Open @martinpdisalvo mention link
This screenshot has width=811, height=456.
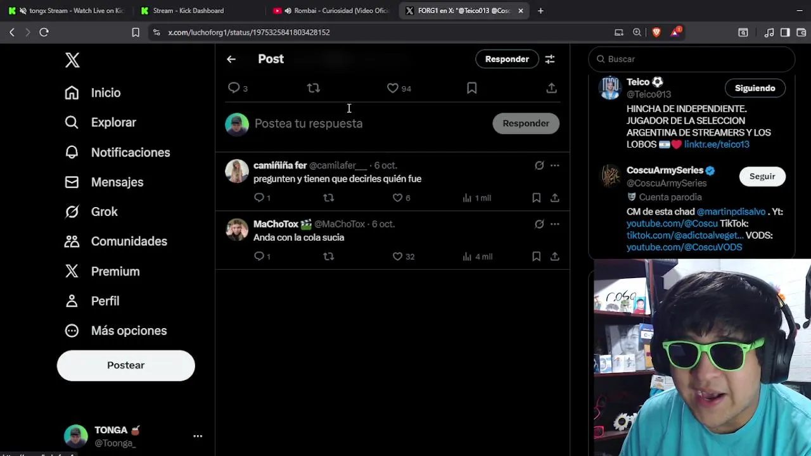731,212
